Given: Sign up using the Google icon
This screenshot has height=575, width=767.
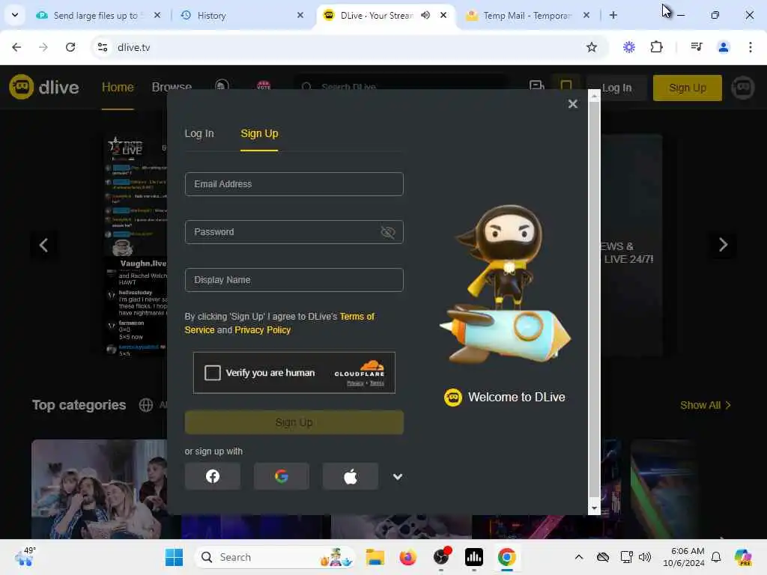Looking at the screenshot, I should pos(282,475).
